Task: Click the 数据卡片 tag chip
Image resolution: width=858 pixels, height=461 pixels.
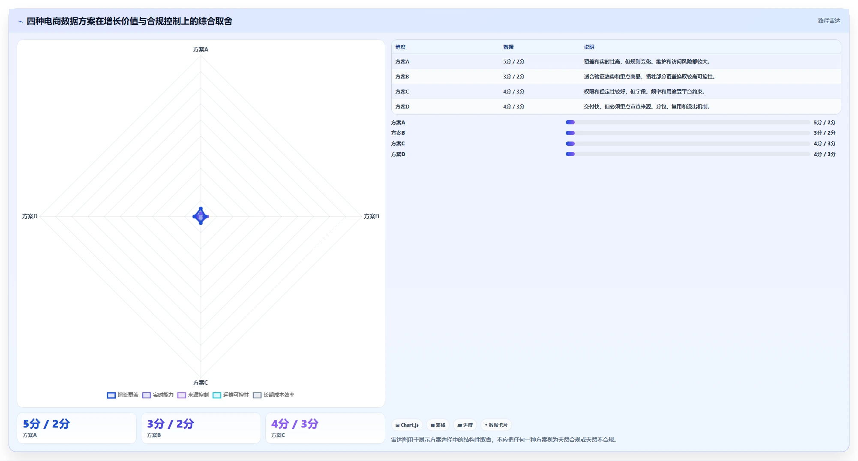Action: pyautogui.click(x=496, y=425)
